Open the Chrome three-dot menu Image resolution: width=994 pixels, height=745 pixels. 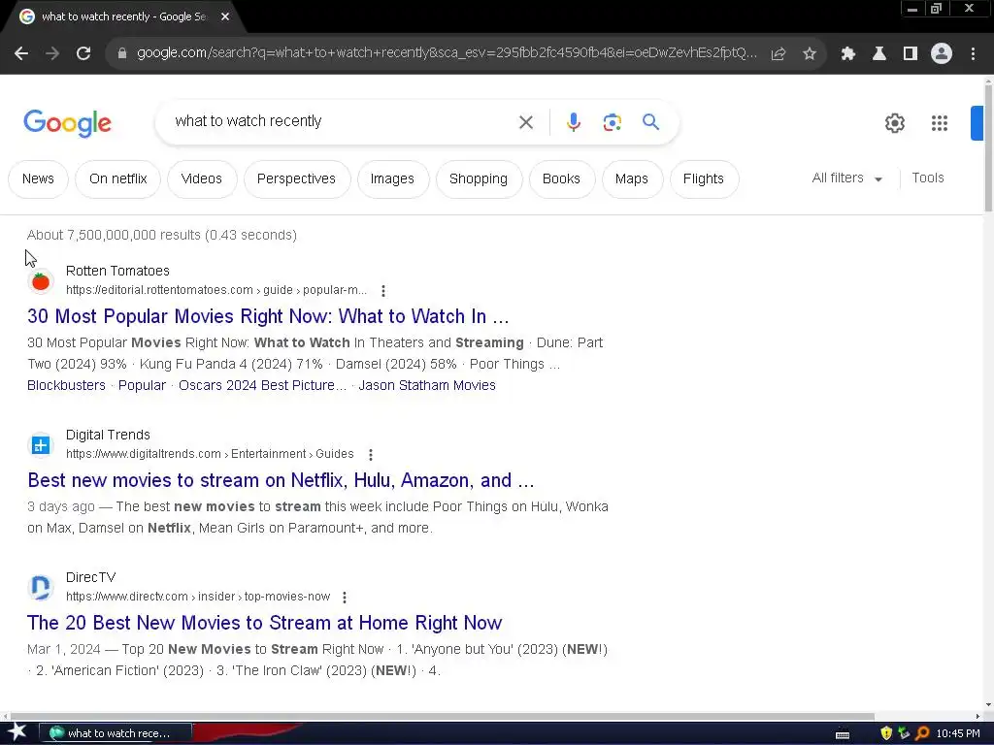tap(973, 54)
